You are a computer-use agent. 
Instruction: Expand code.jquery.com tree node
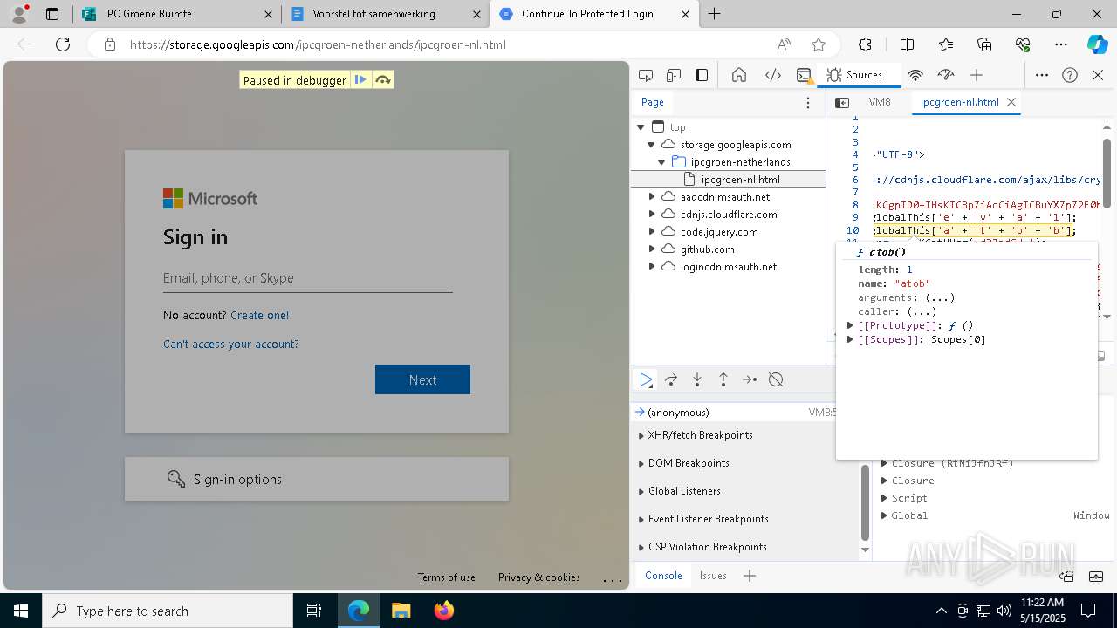coord(651,232)
